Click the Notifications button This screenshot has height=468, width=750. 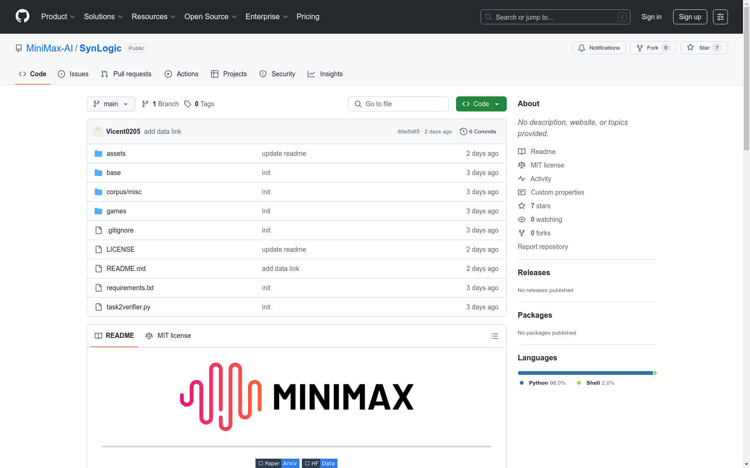tap(599, 48)
